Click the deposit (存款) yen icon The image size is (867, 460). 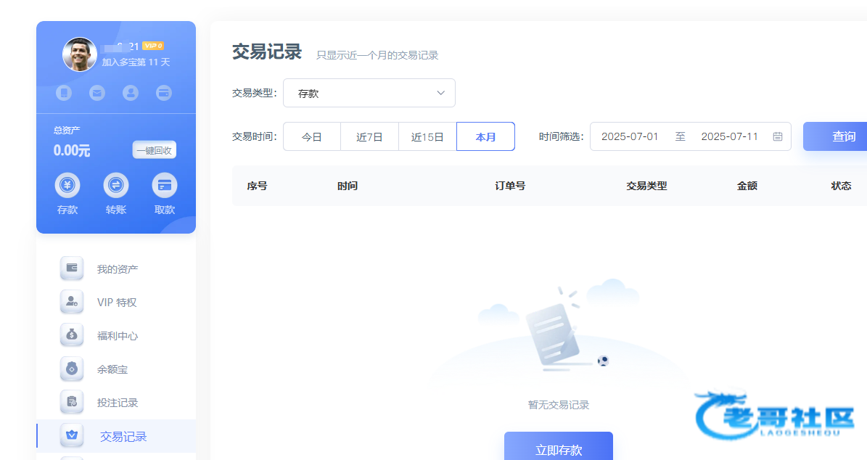[67, 186]
